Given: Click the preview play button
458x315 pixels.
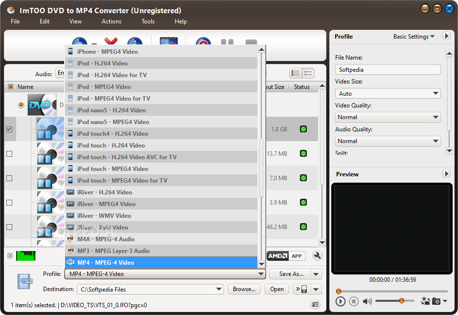Looking at the screenshot, I should pyautogui.click(x=340, y=301).
